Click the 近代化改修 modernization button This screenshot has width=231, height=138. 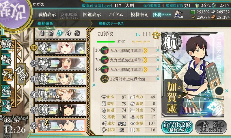tap(177, 126)
